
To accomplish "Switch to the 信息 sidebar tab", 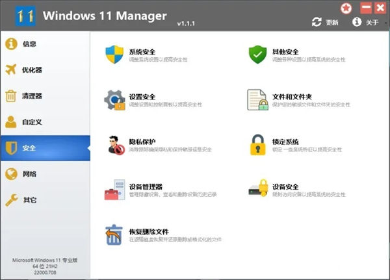I will coord(29,44).
